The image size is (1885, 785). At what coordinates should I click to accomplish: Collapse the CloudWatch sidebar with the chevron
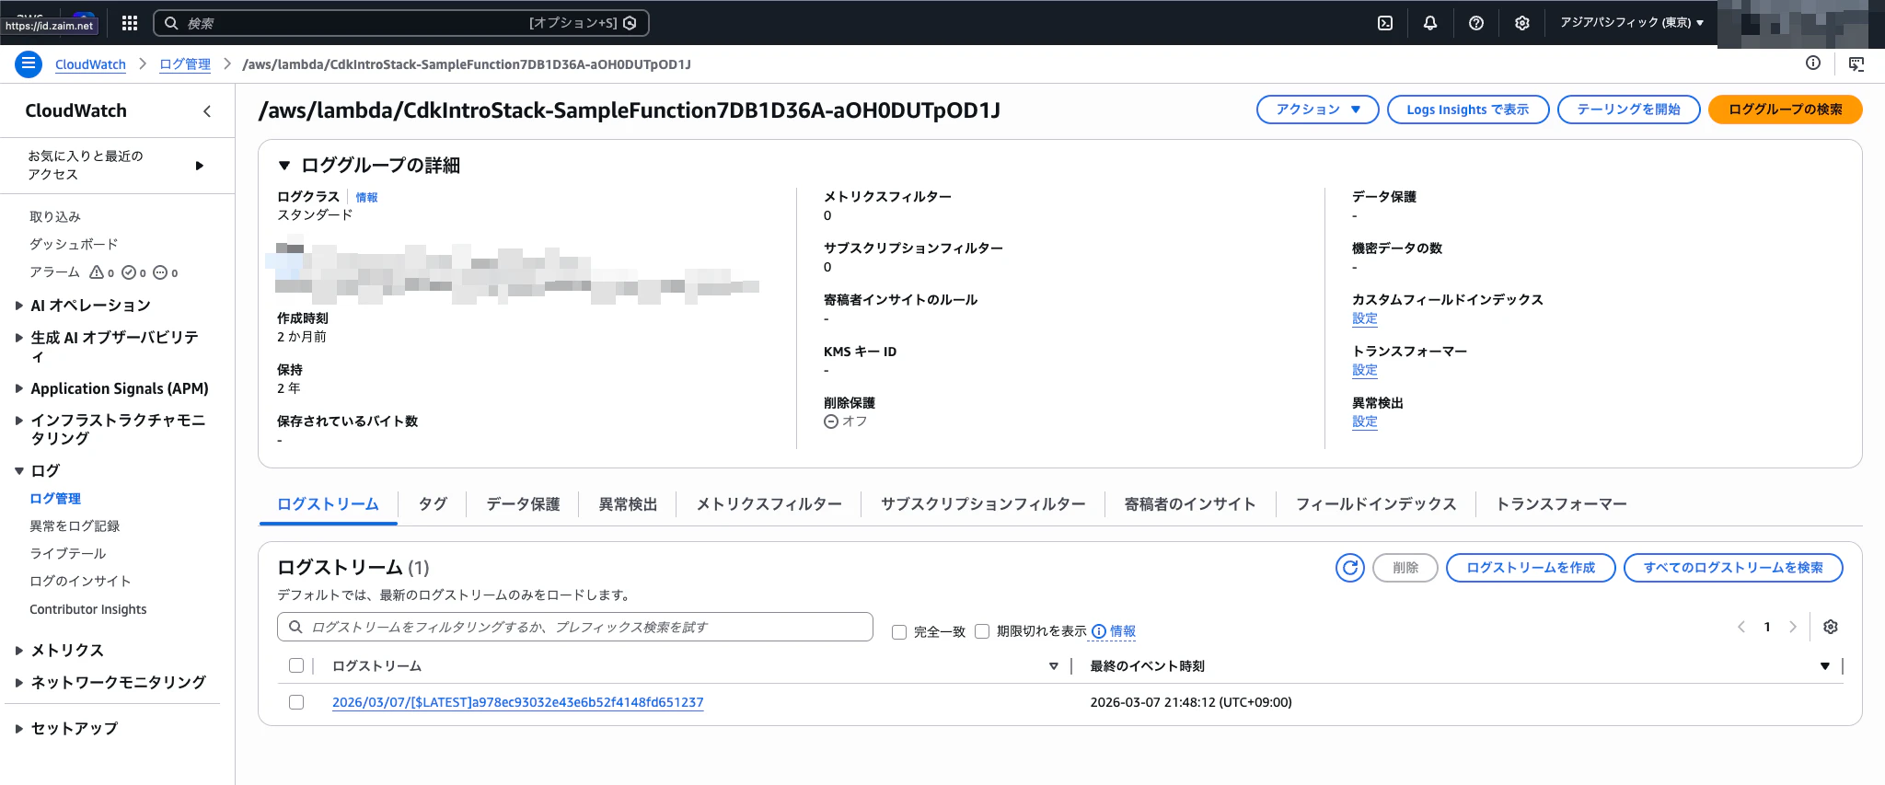[207, 111]
